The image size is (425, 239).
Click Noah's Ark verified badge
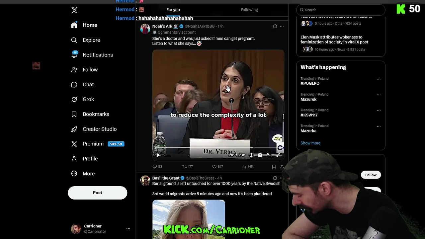click(x=181, y=26)
